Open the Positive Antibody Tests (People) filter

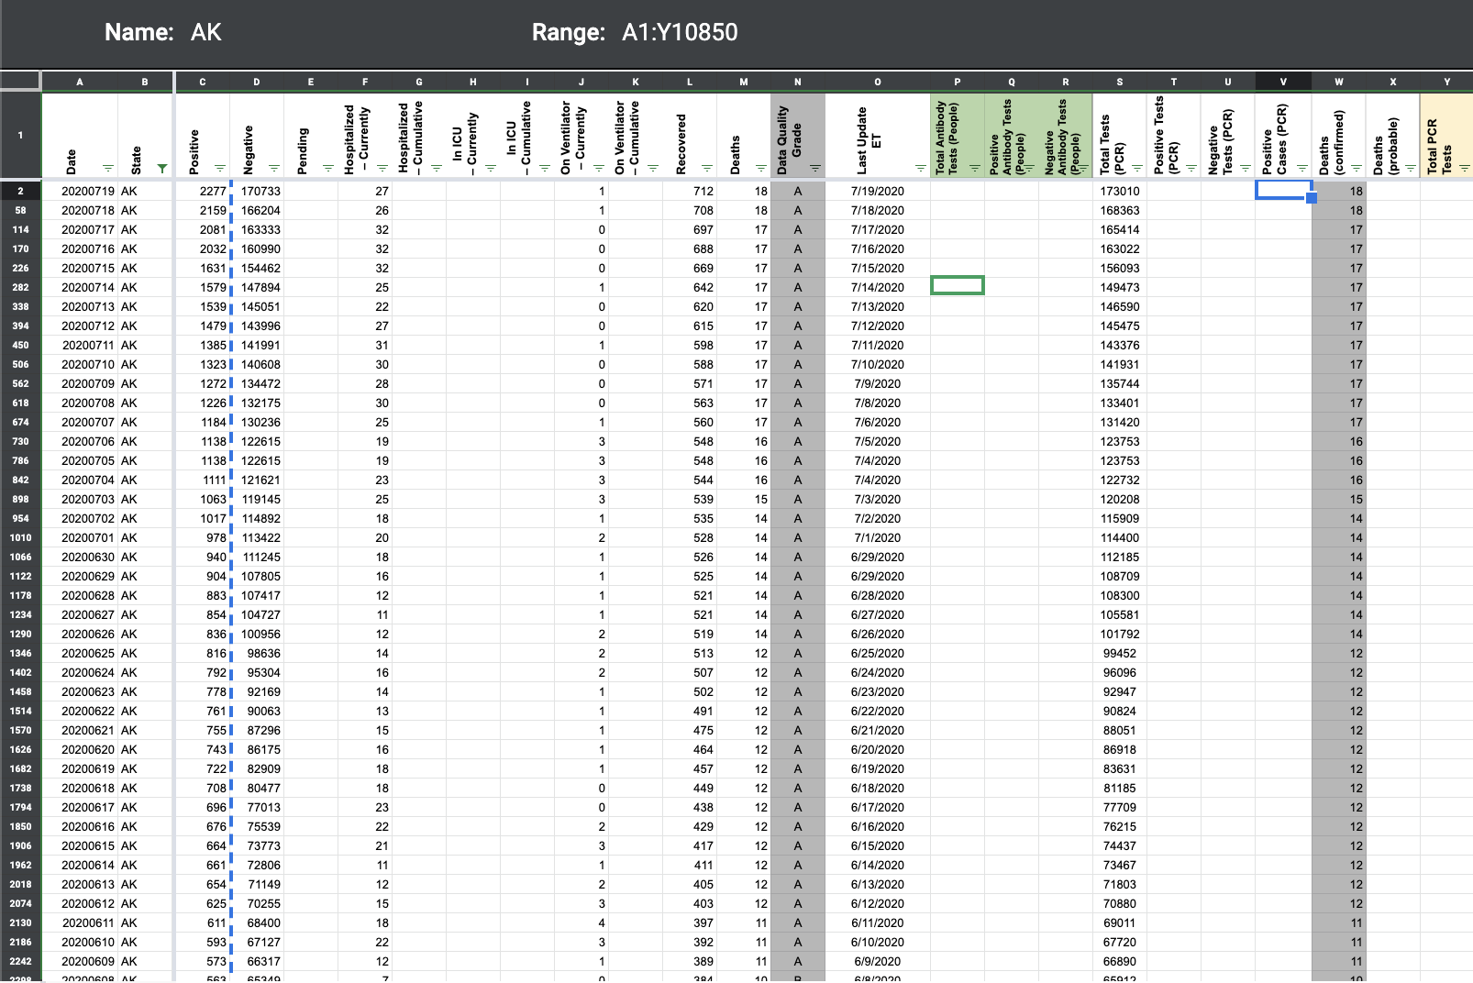click(1029, 168)
